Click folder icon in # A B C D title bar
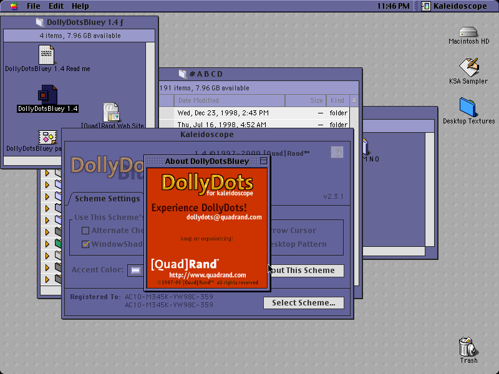Image resolution: width=499 pixels, height=374 pixels. click(182, 74)
